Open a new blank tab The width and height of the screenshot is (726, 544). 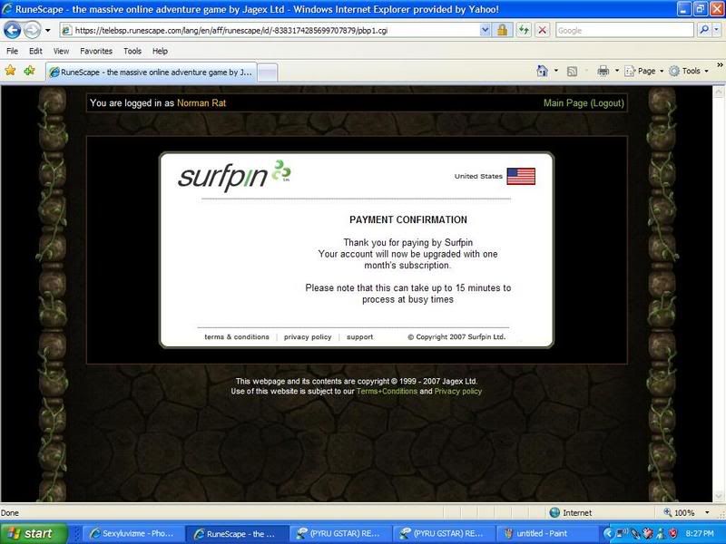pos(267,73)
